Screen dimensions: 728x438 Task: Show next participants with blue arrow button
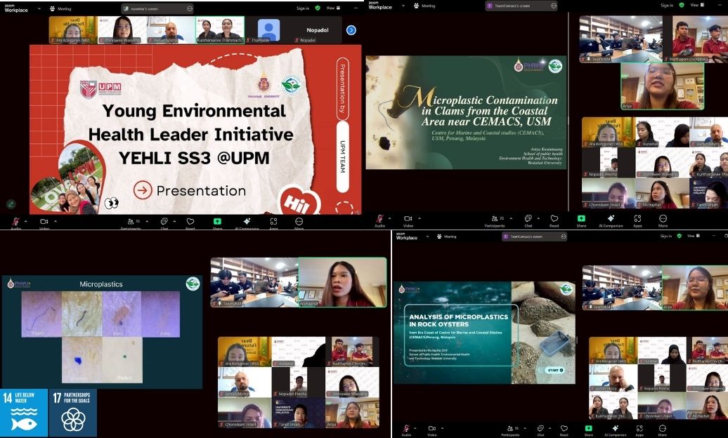tap(351, 30)
